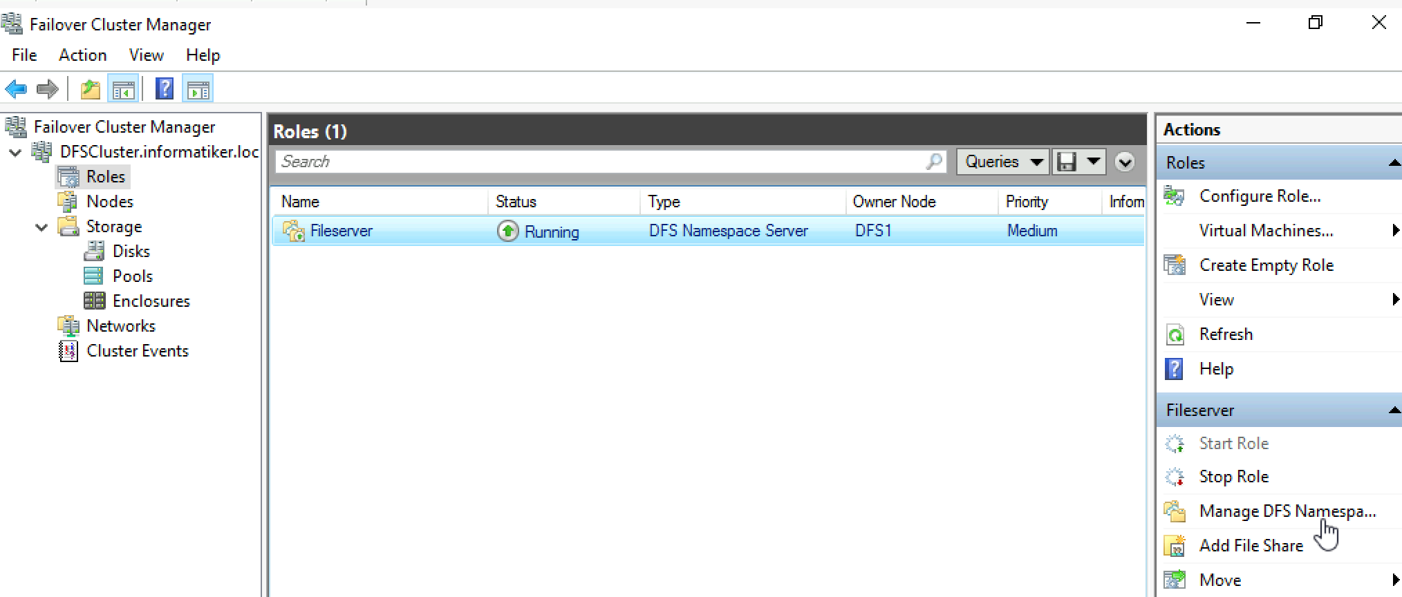Image resolution: width=1402 pixels, height=597 pixels.
Task: Click Add File Share action
Action: coord(1251,546)
